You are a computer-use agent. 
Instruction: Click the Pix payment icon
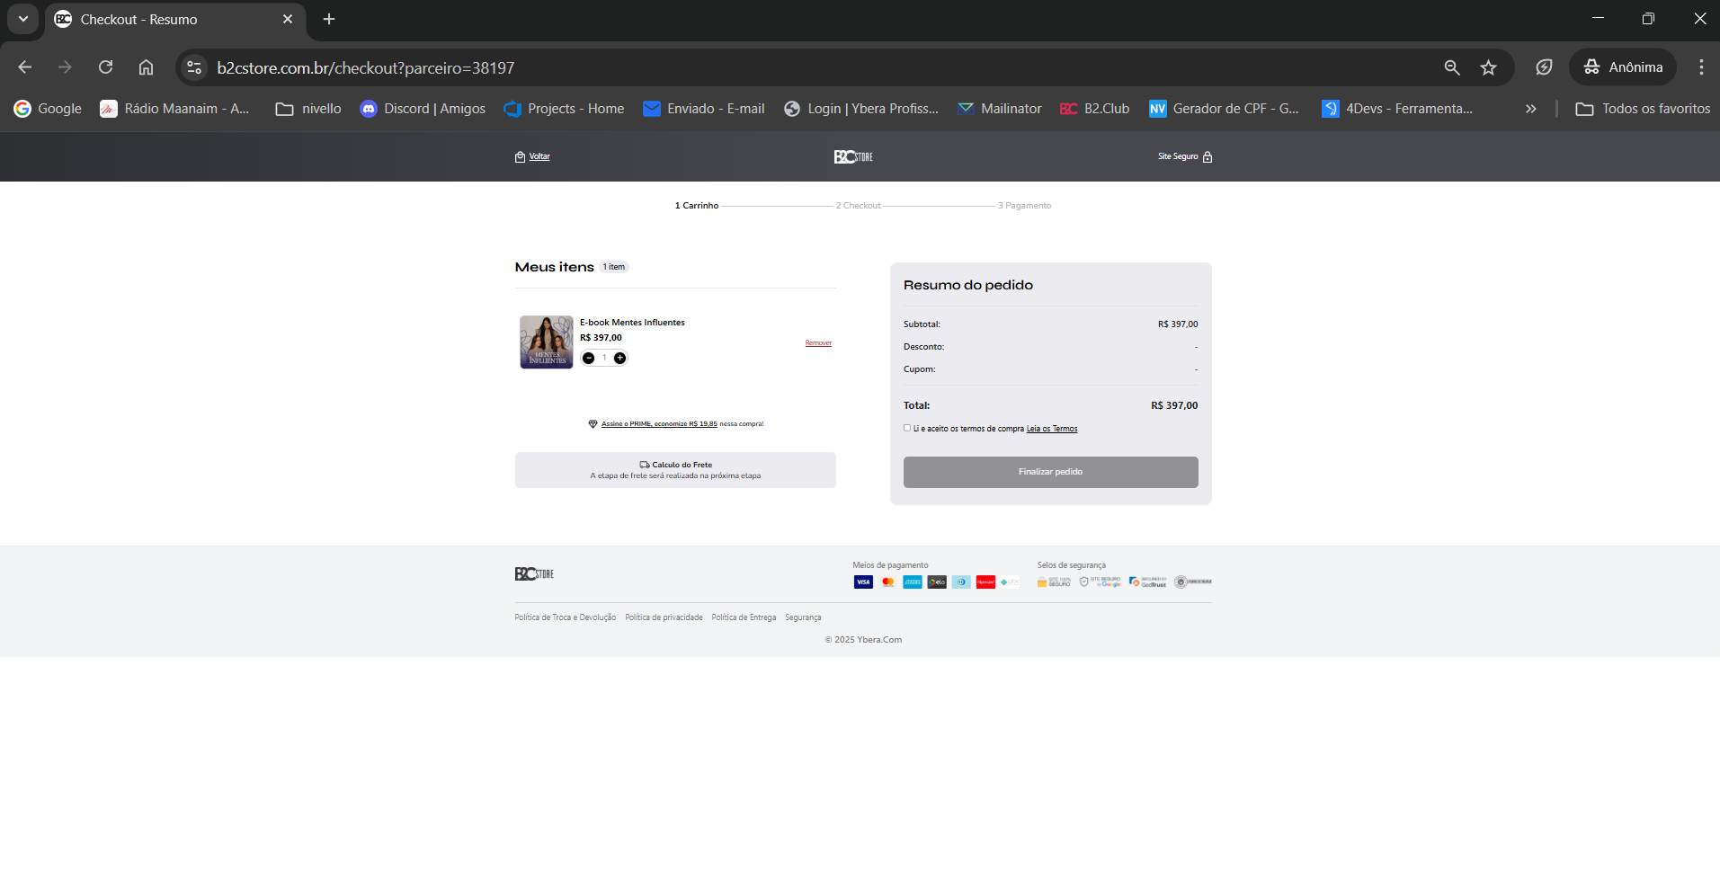point(1010,582)
